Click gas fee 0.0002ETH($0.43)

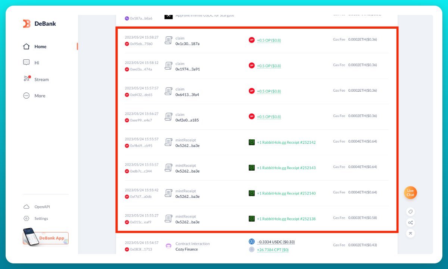[363, 245]
